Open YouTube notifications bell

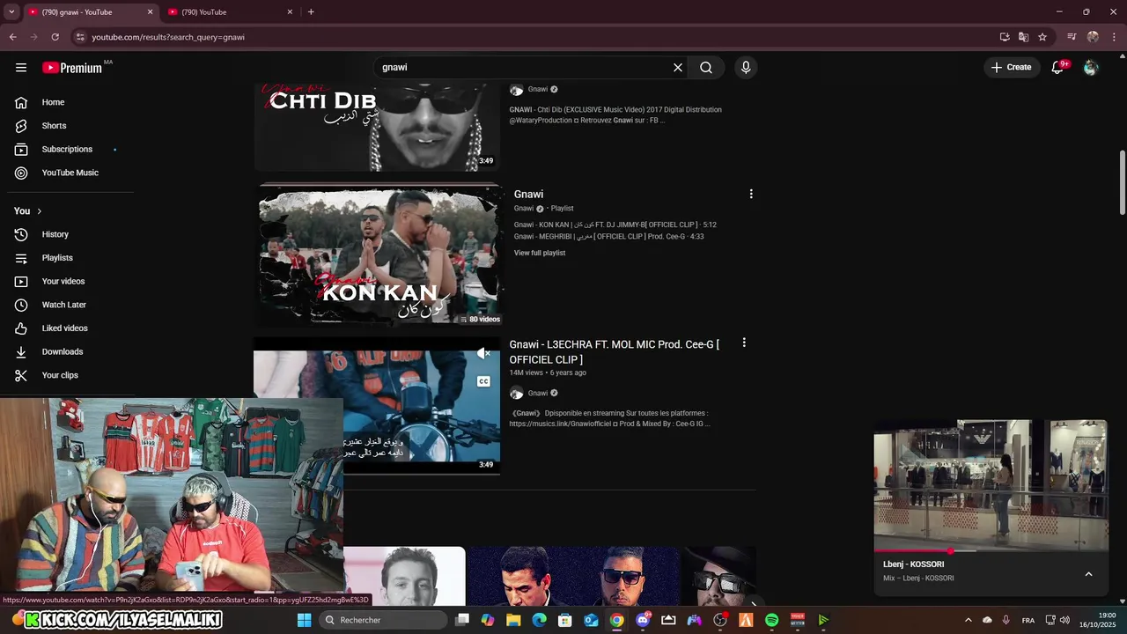pos(1058,68)
